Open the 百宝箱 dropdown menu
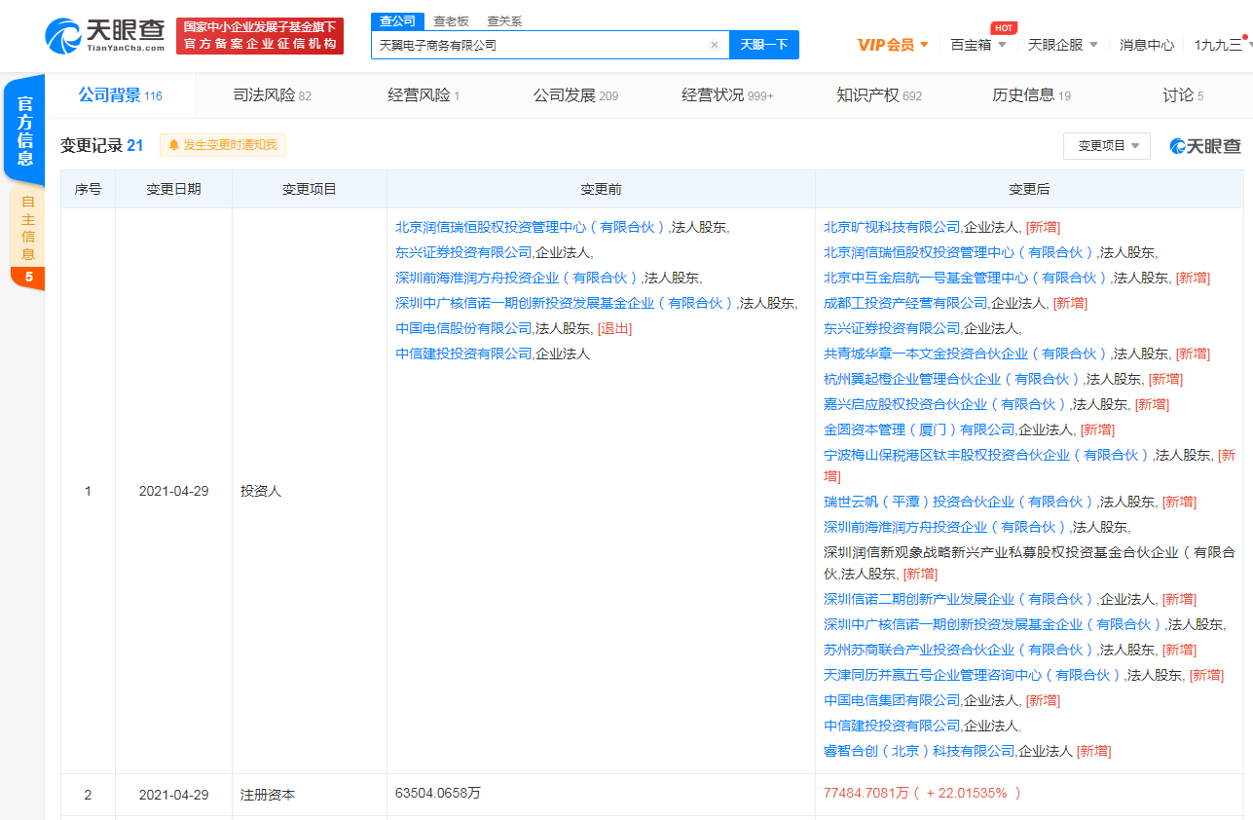The image size is (1253, 820). click(x=977, y=45)
